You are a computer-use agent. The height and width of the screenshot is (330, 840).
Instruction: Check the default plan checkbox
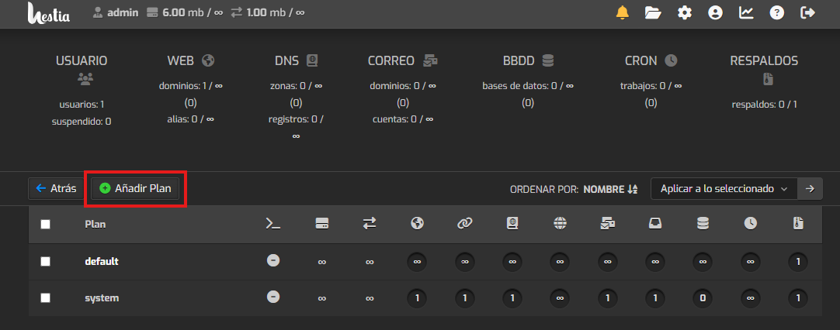(x=45, y=261)
